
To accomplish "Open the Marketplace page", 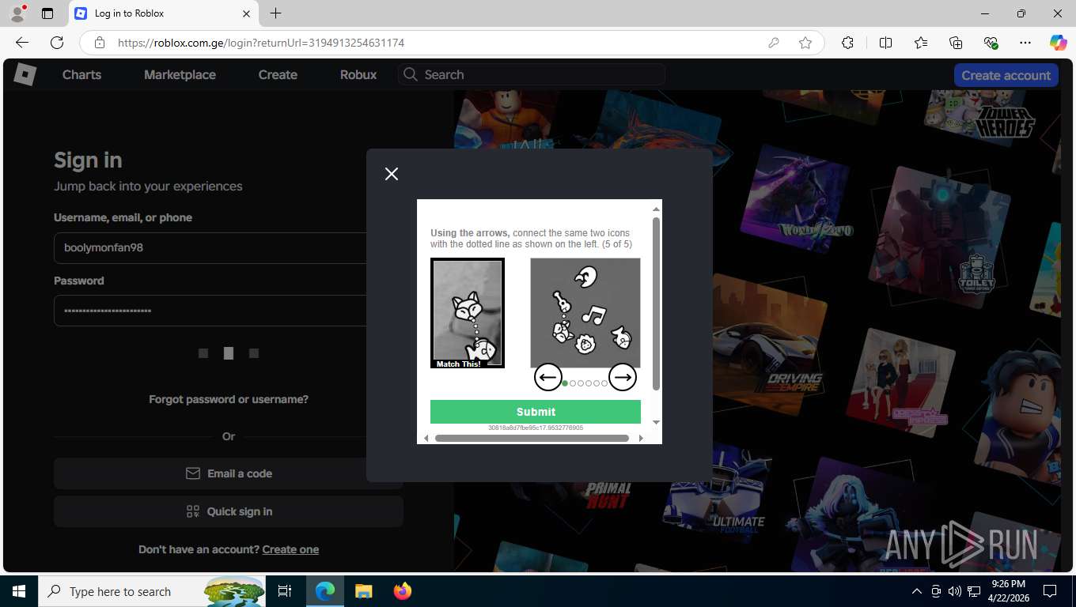I will 180,74.
